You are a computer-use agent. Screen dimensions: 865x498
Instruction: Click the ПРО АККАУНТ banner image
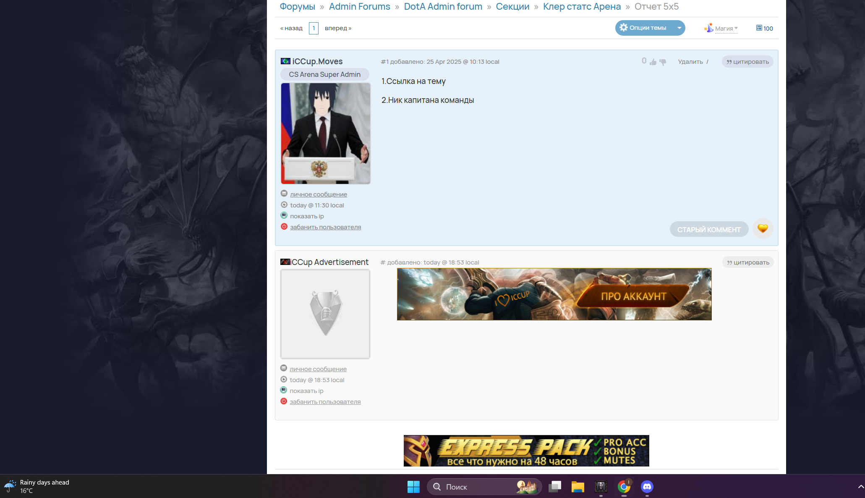tap(554, 294)
